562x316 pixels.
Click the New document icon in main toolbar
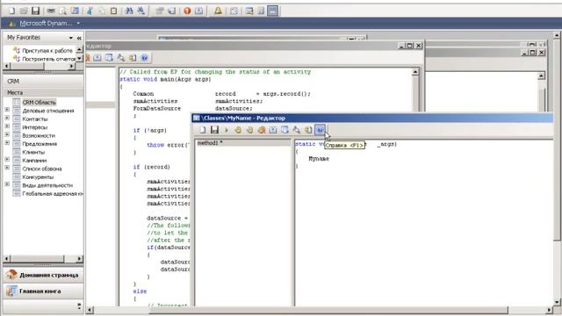11,11
